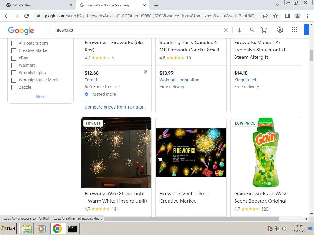Share this page from the address bar

pyautogui.click(x=266, y=16)
